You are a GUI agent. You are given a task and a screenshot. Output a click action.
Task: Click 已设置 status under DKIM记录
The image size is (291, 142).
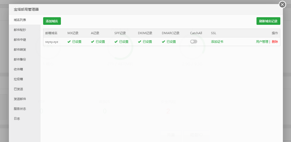[x=147, y=42]
